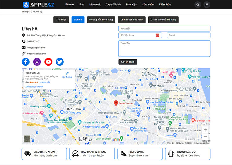
Task: Click the red icon in phone field
Action: 157,36
